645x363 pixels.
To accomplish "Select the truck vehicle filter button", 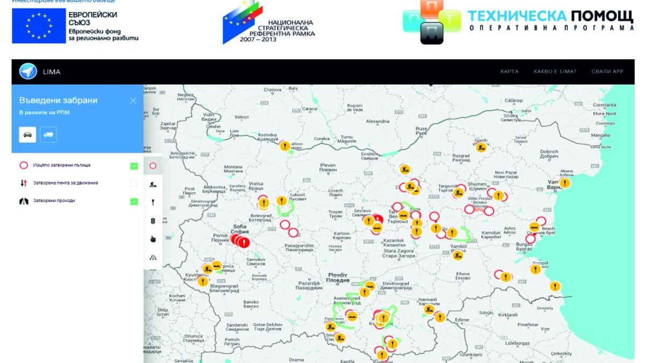I will click(48, 134).
